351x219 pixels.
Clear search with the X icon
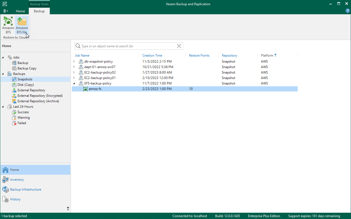point(179,46)
